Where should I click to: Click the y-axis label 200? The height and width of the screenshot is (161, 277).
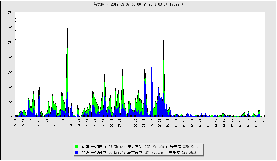point(10,57)
